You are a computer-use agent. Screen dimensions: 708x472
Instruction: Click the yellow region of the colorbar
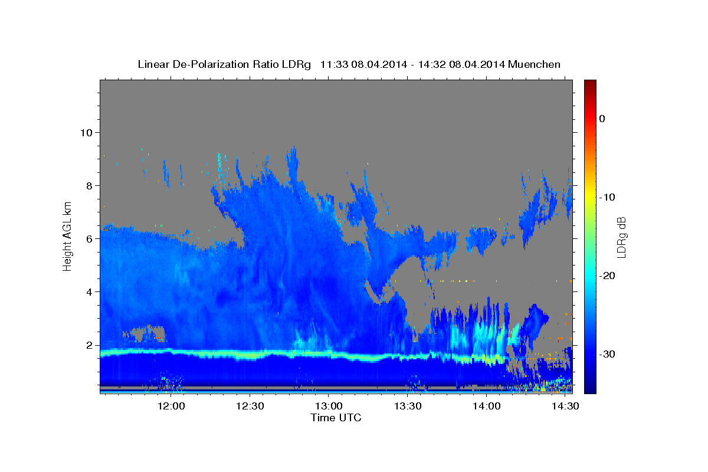point(589,195)
